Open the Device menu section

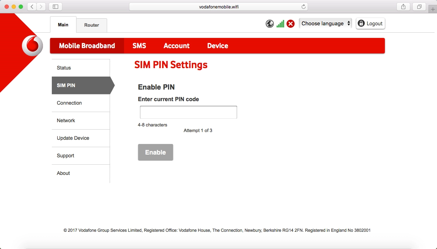coord(217,46)
